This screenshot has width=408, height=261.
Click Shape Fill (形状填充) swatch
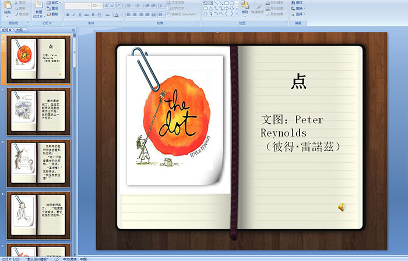pyautogui.click(x=268, y=2)
